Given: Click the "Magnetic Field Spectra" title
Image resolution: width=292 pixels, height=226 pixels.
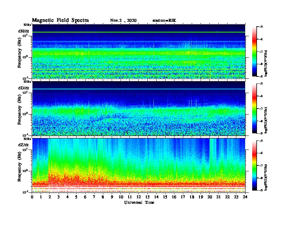Looking at the screenshot, I should tap(60, 20).
